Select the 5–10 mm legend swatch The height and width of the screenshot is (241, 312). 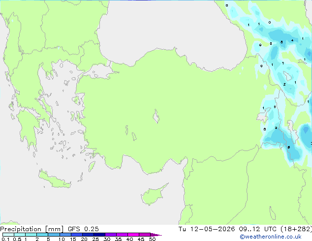pyautogui.click(x=54, y=235)
